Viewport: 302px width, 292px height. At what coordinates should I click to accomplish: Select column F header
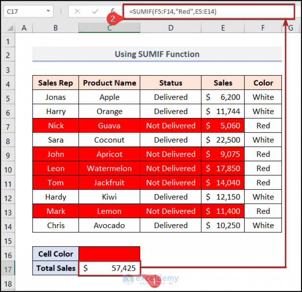point(263,28)
